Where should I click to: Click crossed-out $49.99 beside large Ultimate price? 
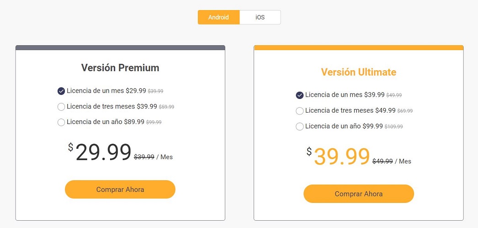point(382,161)
